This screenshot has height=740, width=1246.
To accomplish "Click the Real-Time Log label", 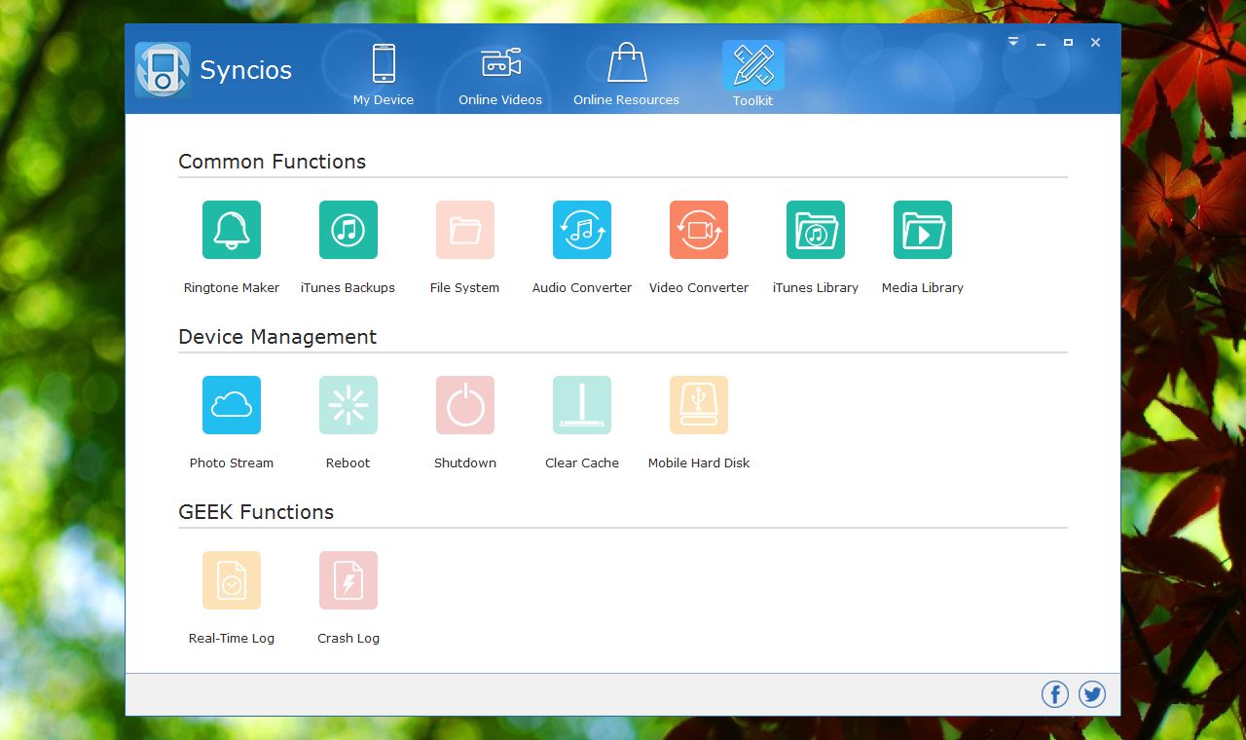I will click(232, 639).
